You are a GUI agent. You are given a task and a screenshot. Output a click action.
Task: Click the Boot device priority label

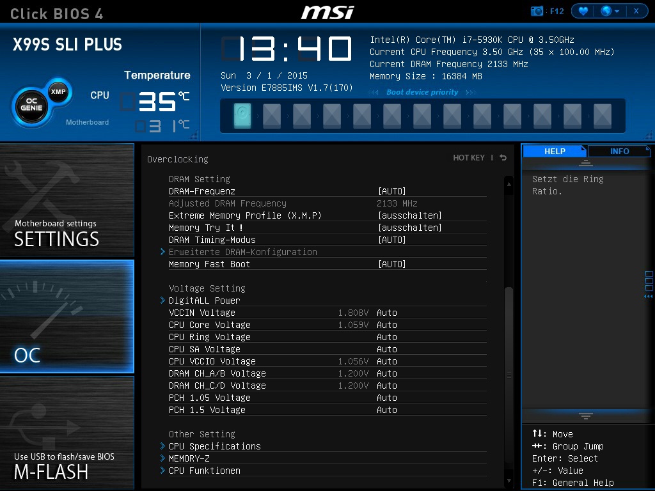[x=422, y=92]
